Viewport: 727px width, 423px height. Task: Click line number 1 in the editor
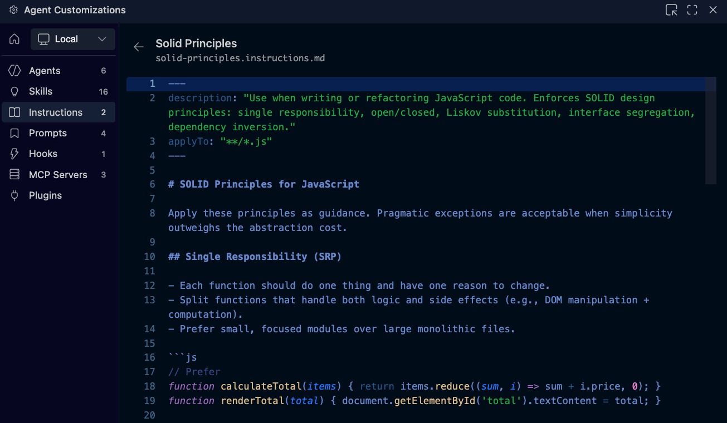tap(152, 83)
